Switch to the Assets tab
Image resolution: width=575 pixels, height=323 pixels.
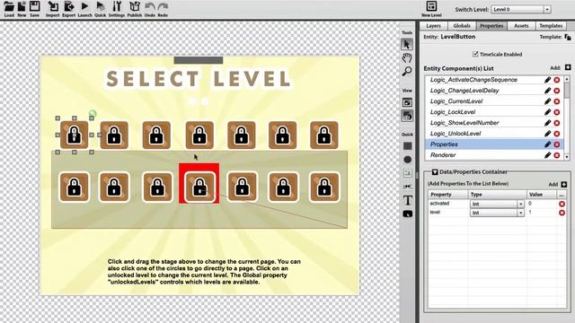521,26
